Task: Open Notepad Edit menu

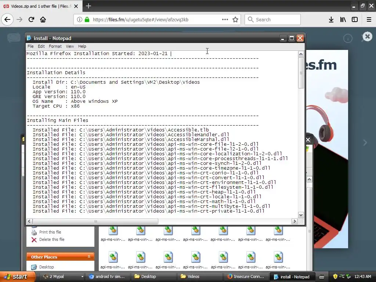Action: (41, 46)
